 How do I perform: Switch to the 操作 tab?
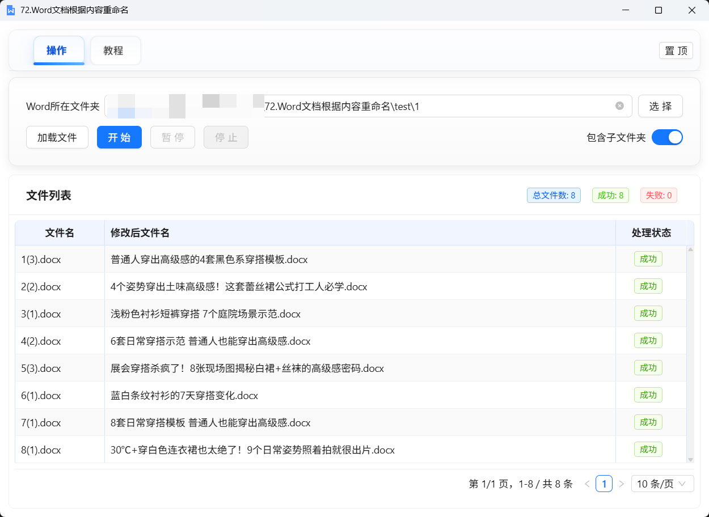coord(58,50)
